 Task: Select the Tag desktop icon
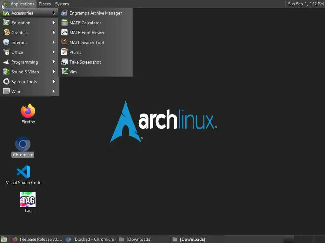tap(28, 200)
